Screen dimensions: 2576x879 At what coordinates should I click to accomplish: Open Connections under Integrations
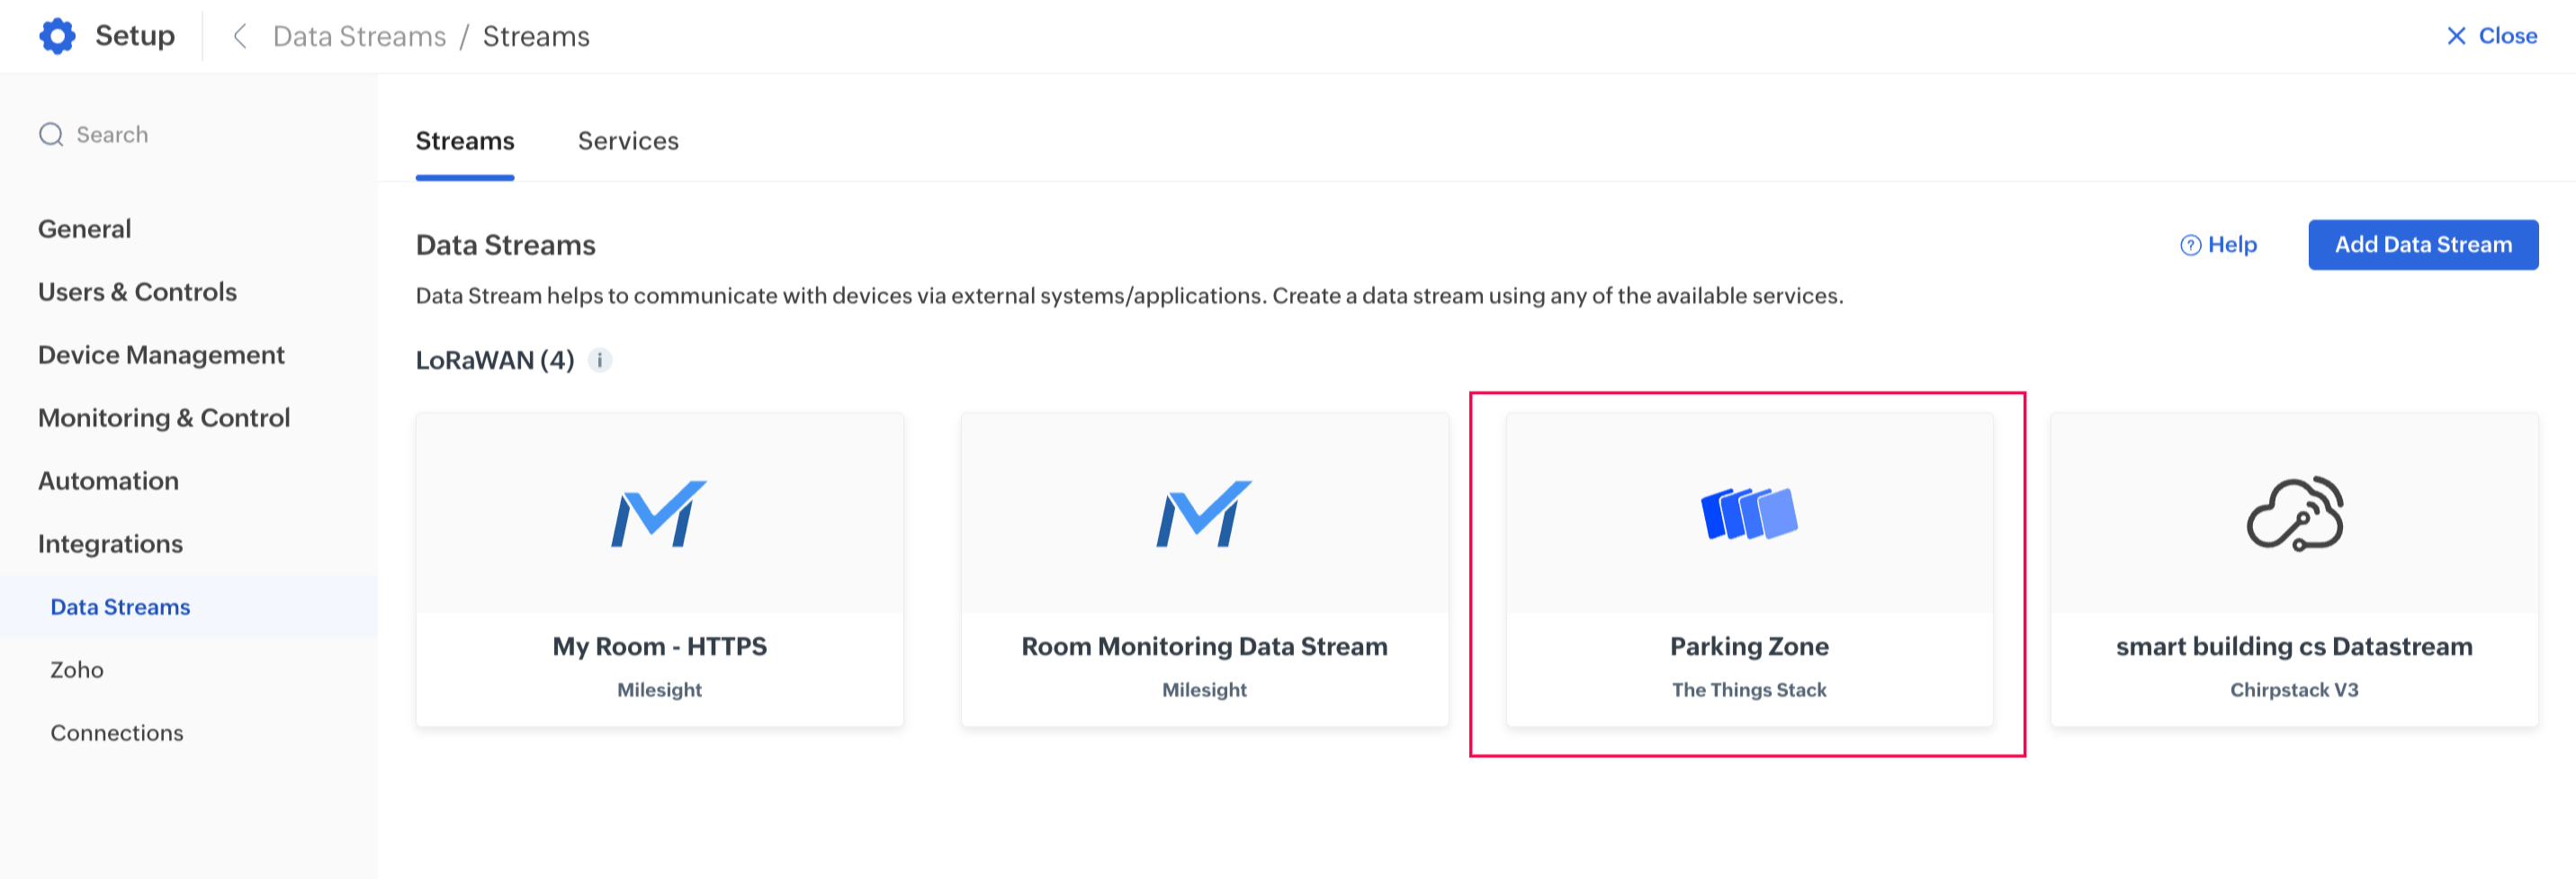point(117,733)
